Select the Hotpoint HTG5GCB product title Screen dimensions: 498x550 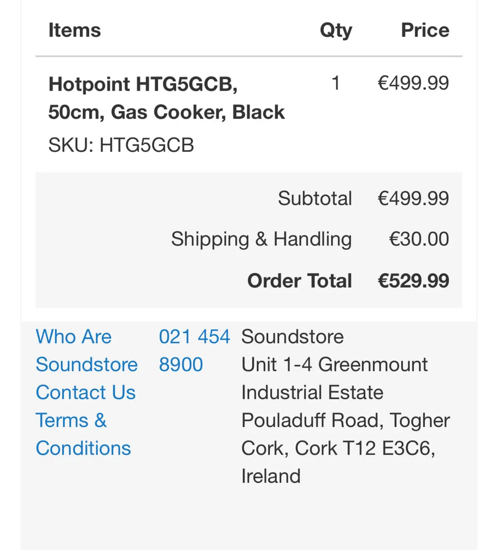point(167,97)
